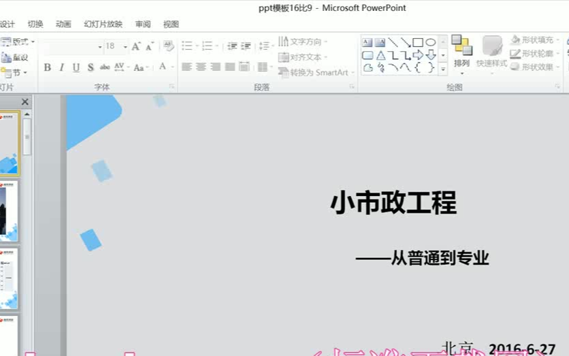Screen dimensions: 569x356
Task: Select the rounded rectangle shape
Action: pyautogui.click(x=368, y=55)
